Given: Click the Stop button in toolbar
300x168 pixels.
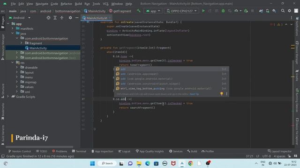Looking at the screenshot, I should click(253, 11).
